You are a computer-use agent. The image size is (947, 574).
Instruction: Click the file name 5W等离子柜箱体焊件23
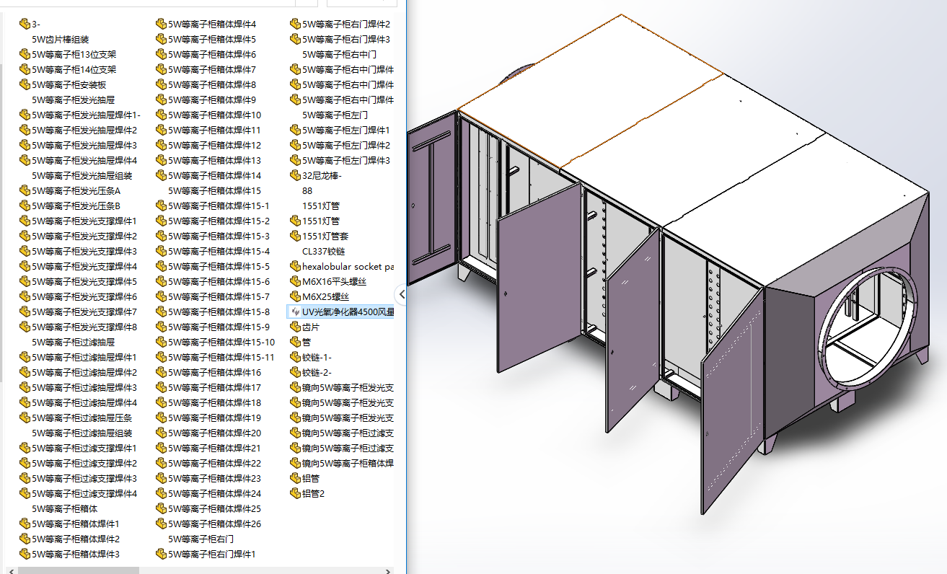click(214, 478)
